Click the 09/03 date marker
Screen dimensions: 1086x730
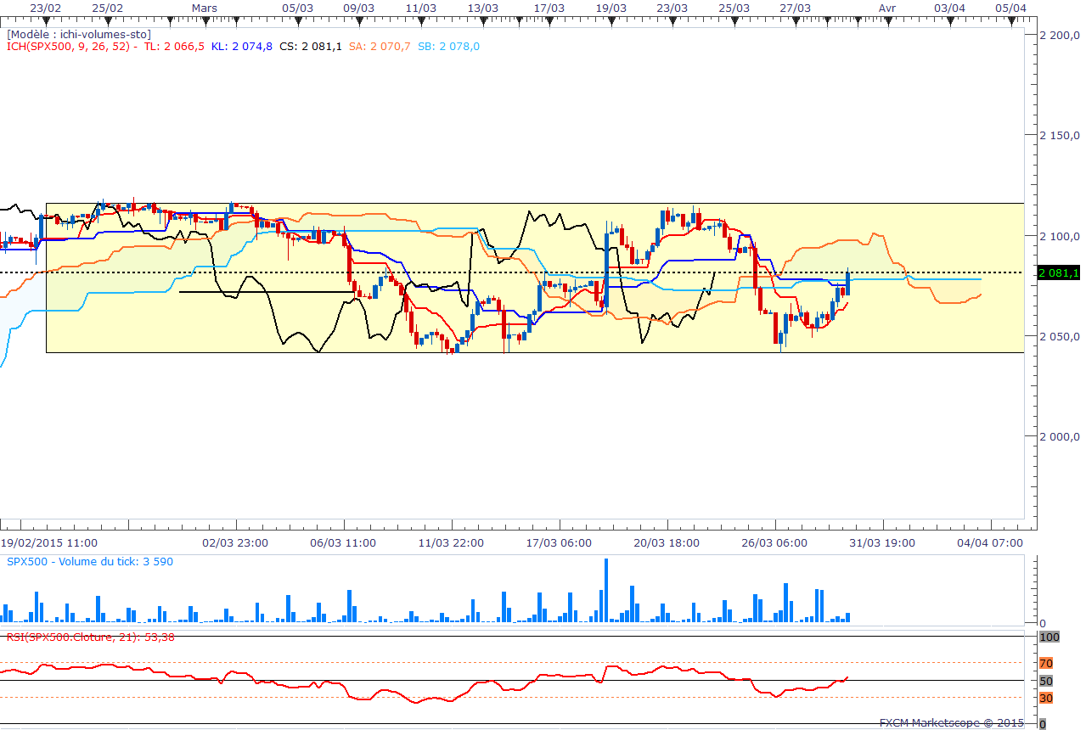coord(358,8)
